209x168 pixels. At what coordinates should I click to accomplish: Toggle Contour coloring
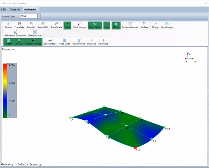pyautogui.click(x=19, y=42)
